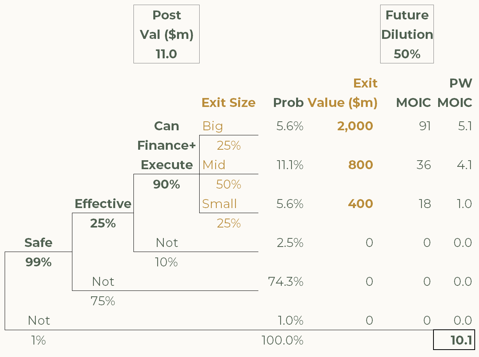479x357 pixels.
Task: Select the Exit Value ($m) header
Action: coord(342,93)
